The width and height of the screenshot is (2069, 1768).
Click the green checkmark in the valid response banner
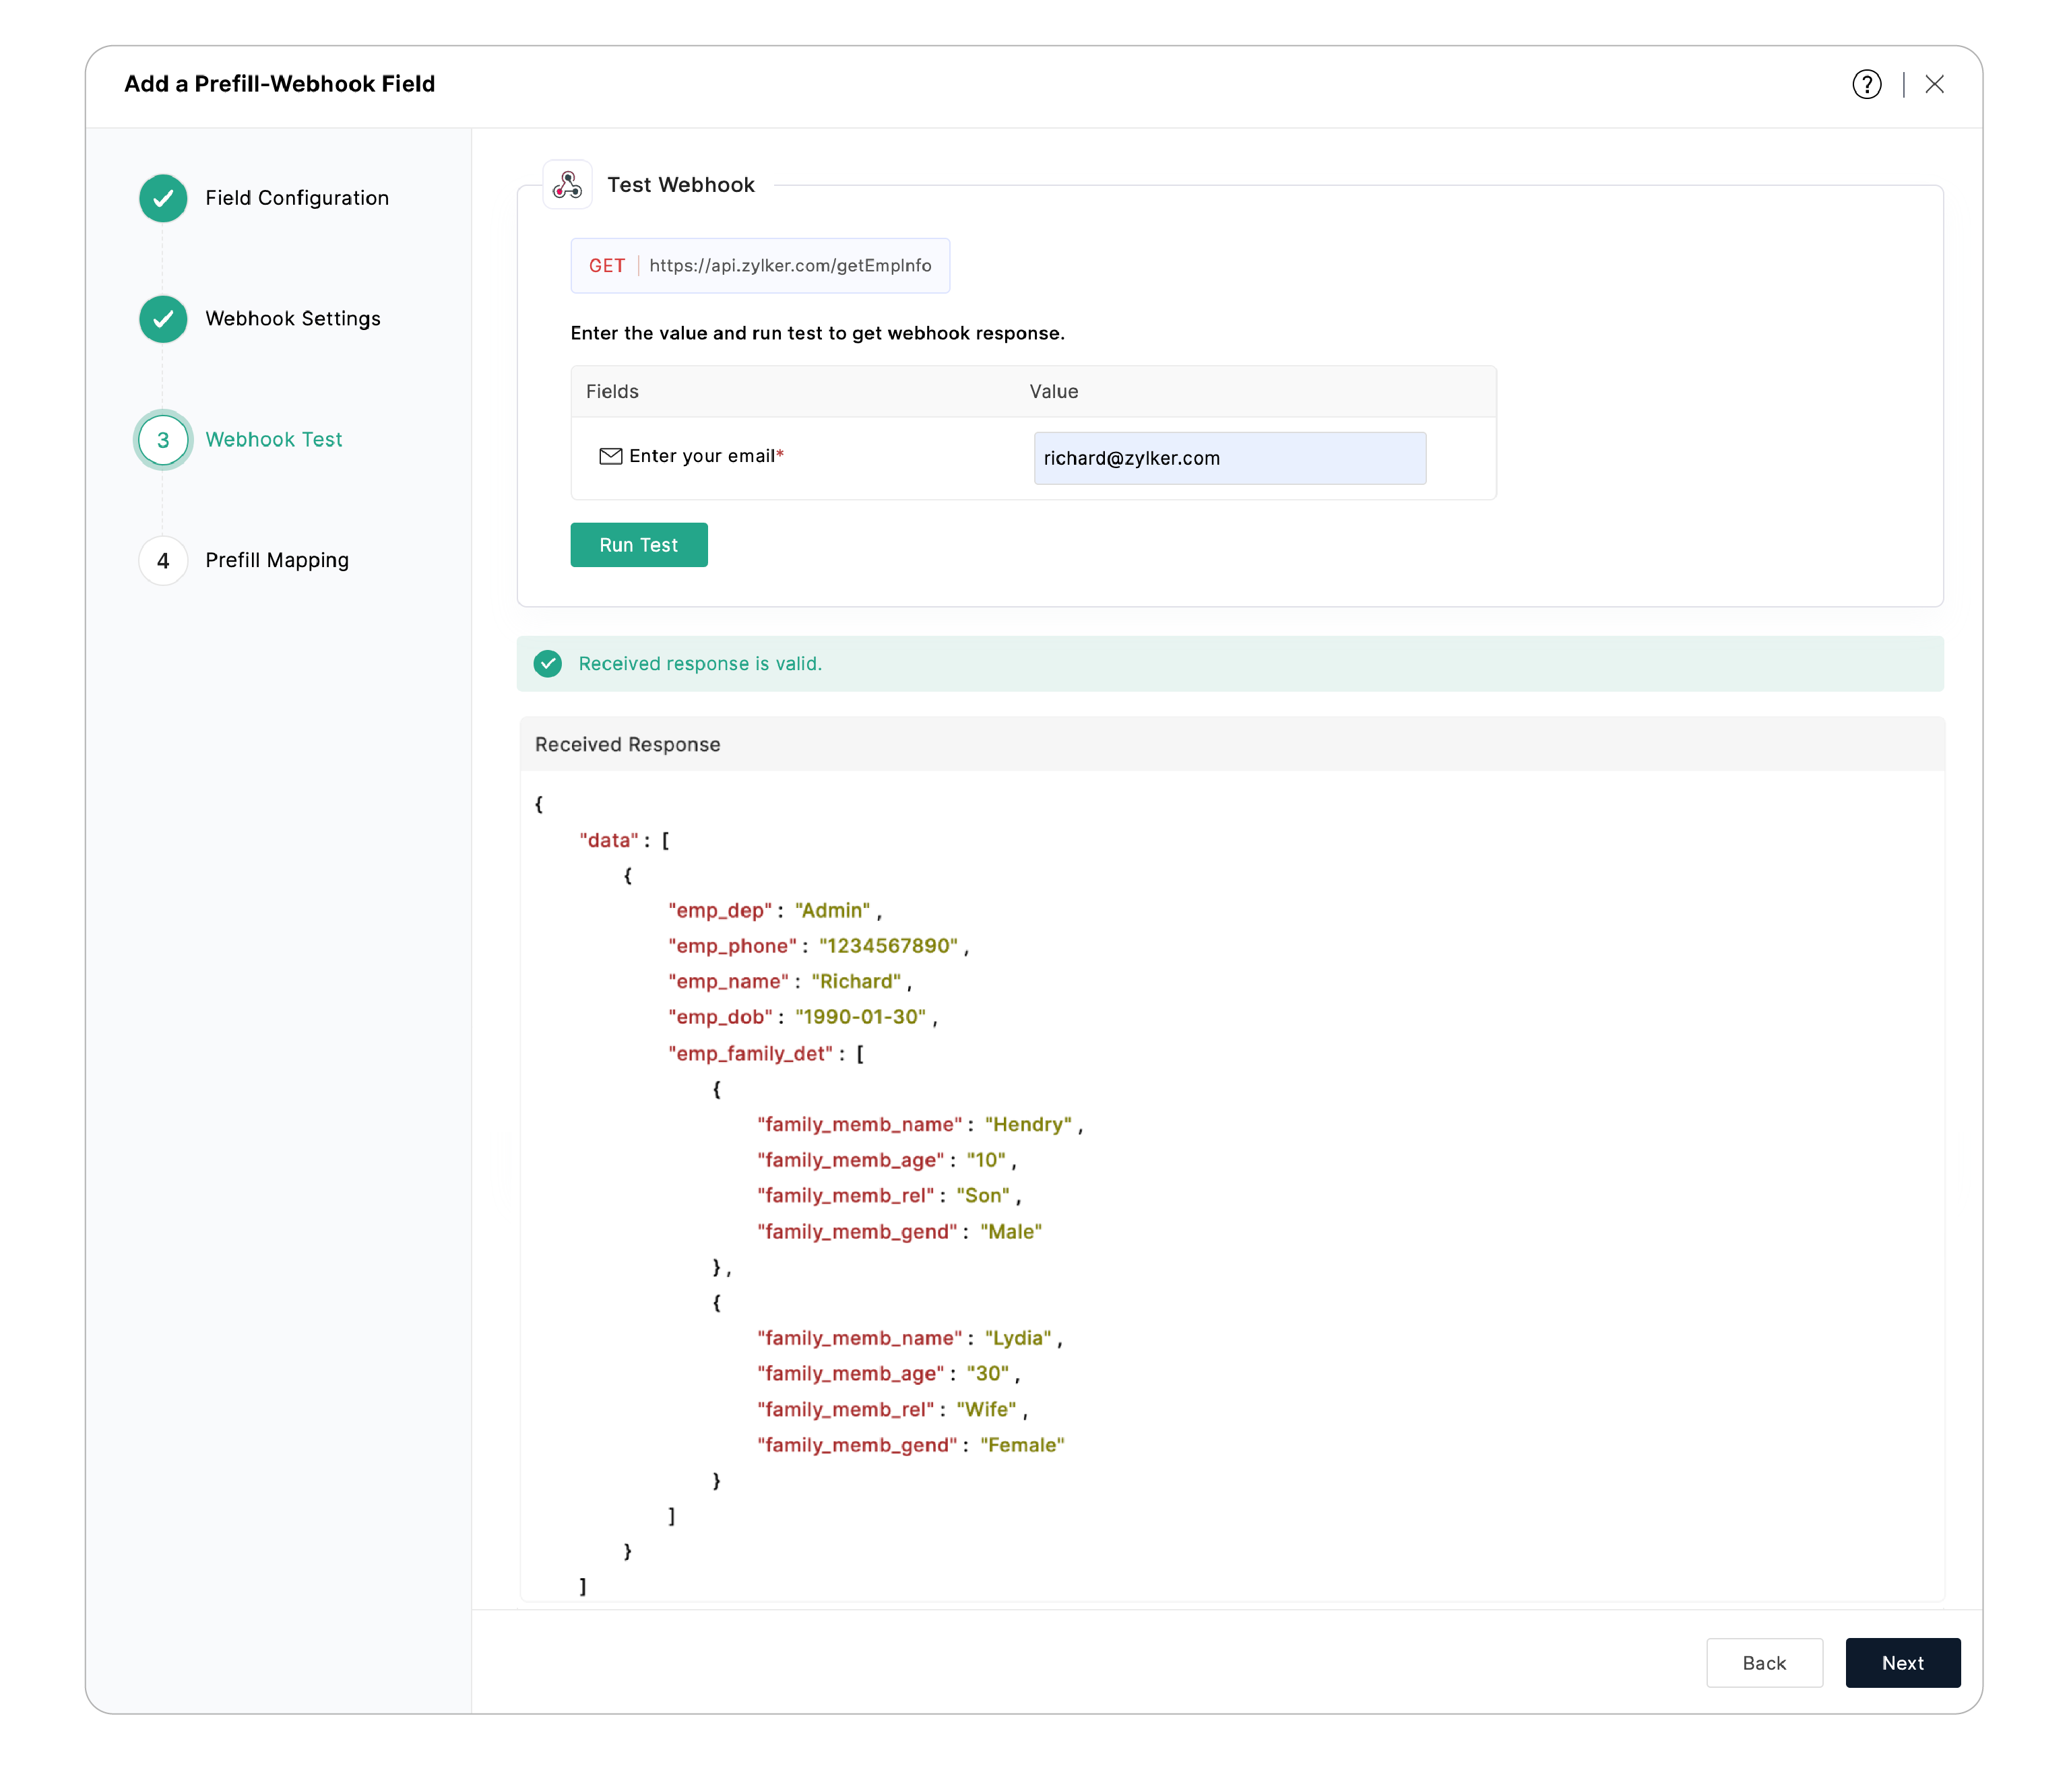[547, 663]
